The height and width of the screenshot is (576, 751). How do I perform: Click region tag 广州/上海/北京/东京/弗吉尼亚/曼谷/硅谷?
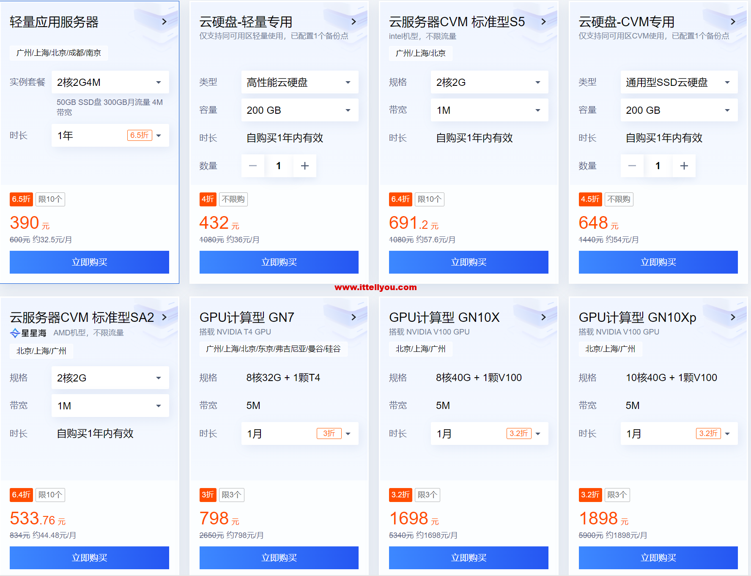273,349
